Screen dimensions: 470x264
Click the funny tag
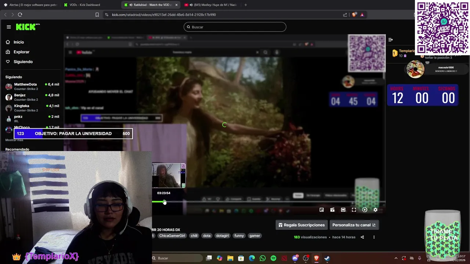pyautogui.click(x=239, y=236)
